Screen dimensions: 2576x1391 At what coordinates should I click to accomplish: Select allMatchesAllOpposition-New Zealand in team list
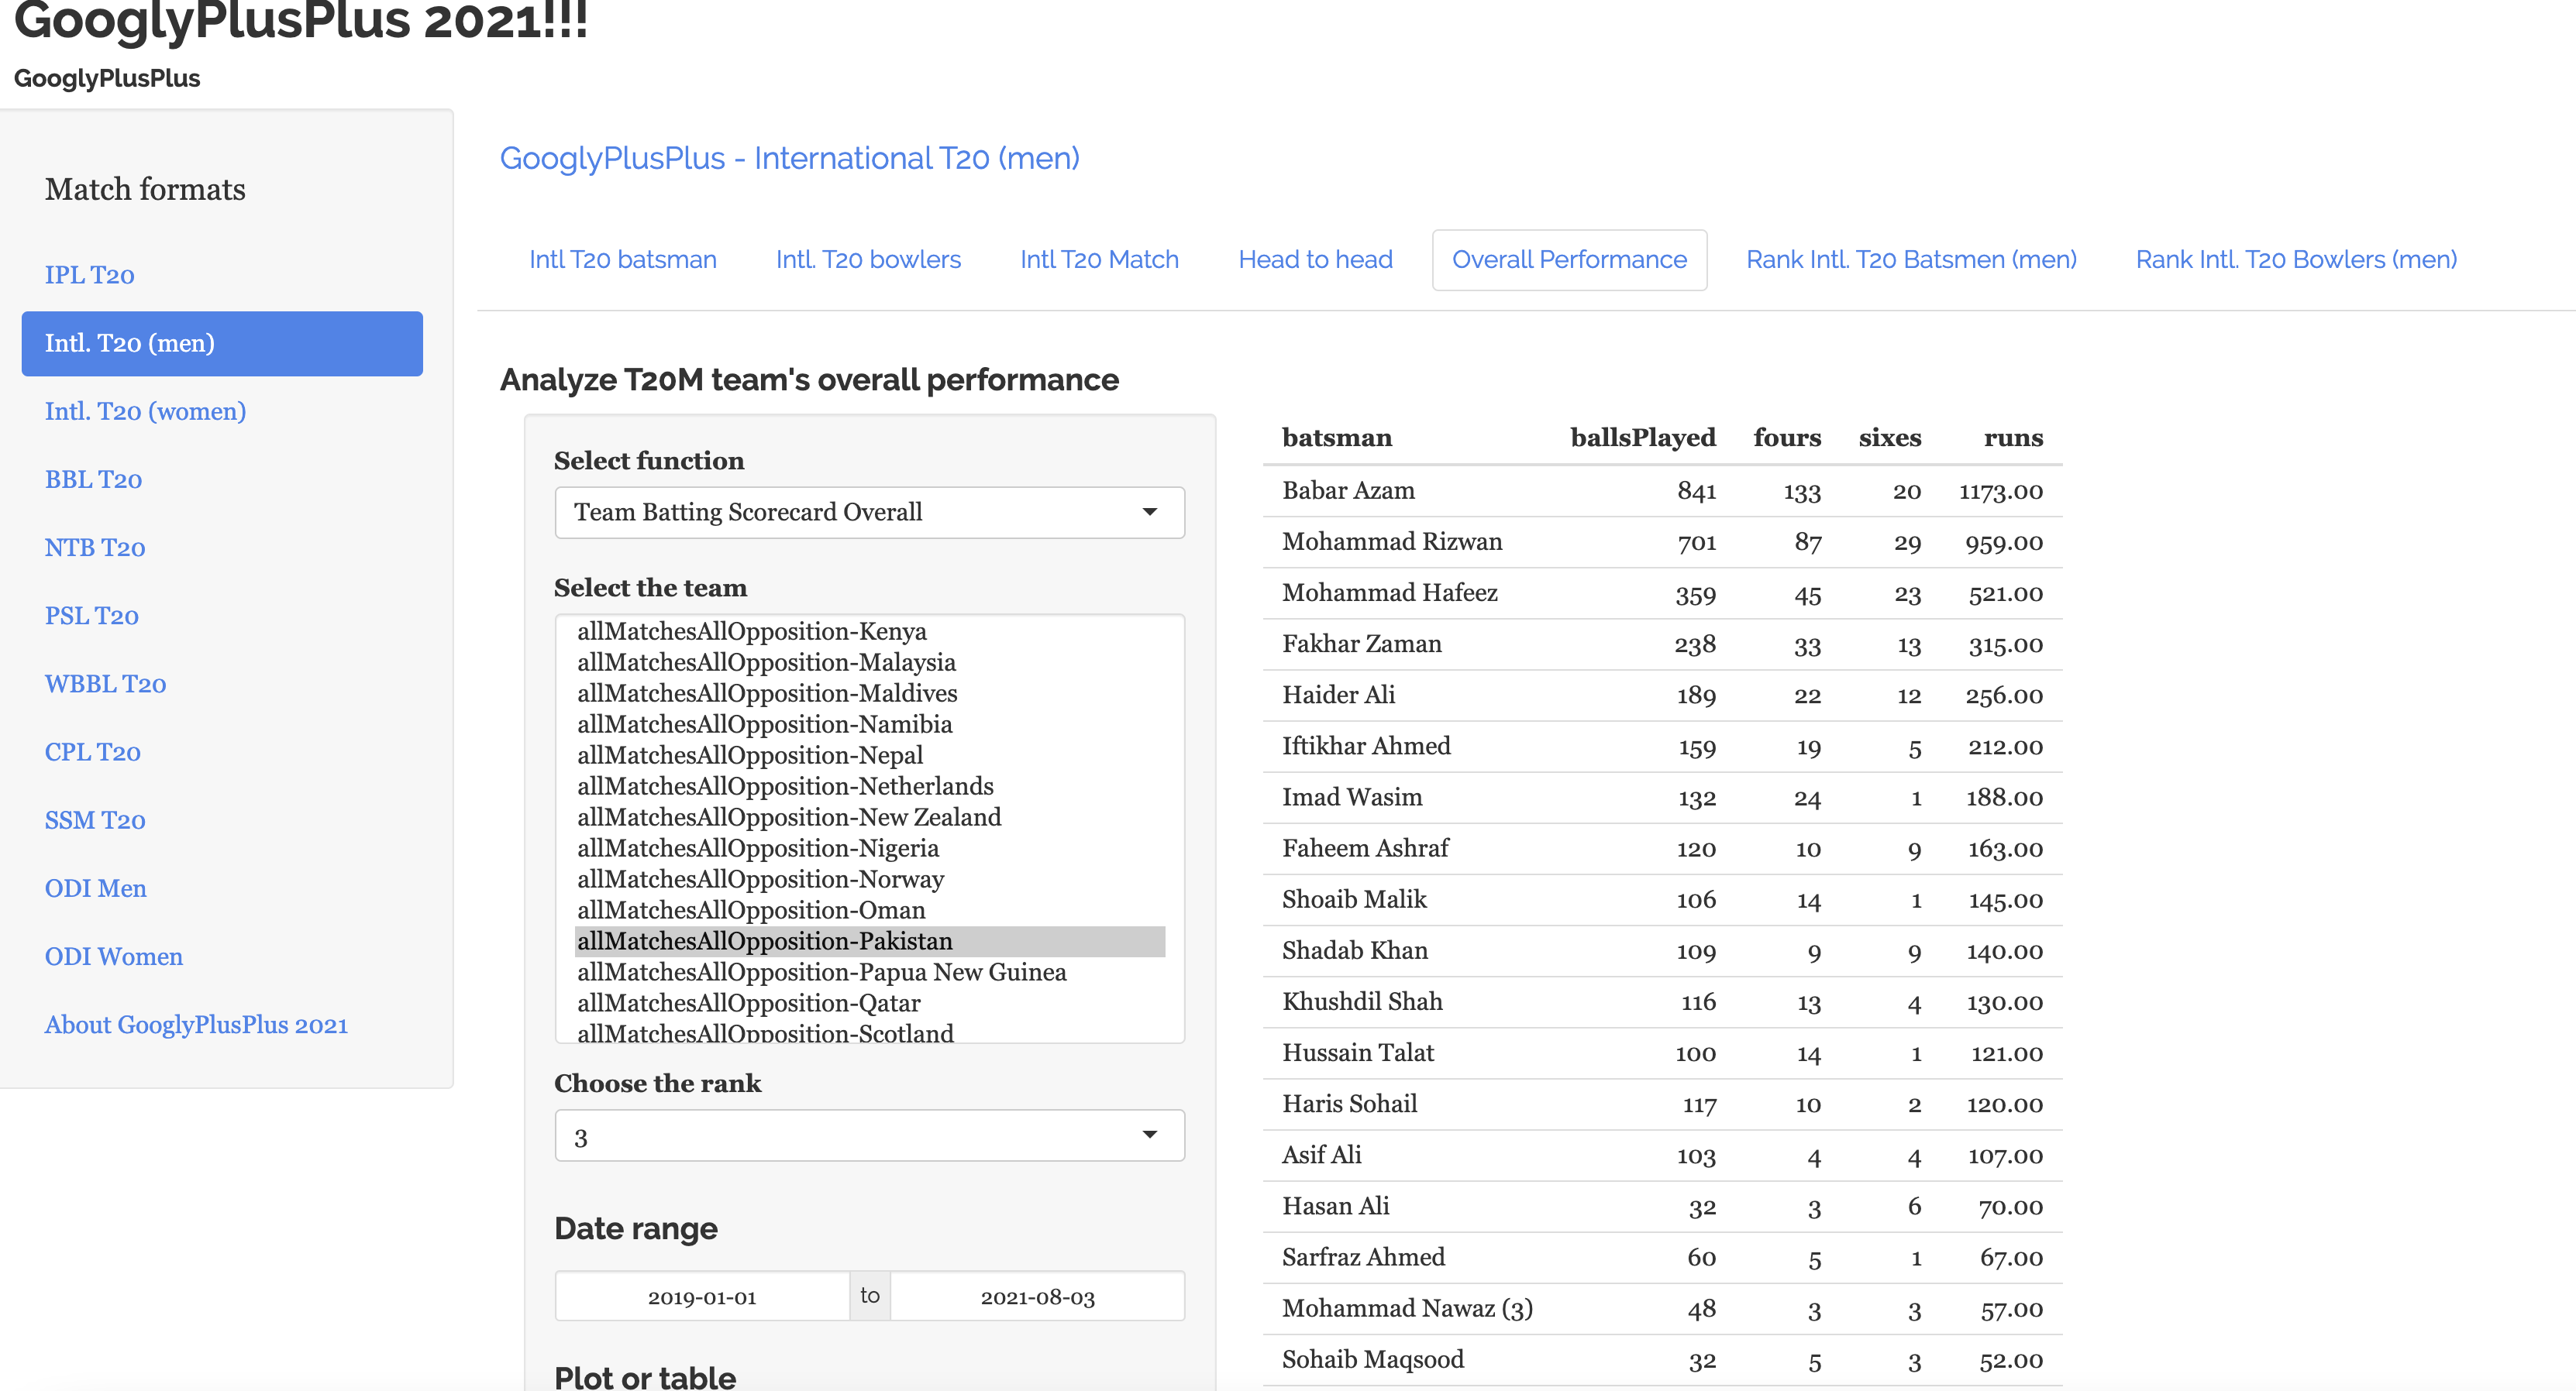pos(788,817)
